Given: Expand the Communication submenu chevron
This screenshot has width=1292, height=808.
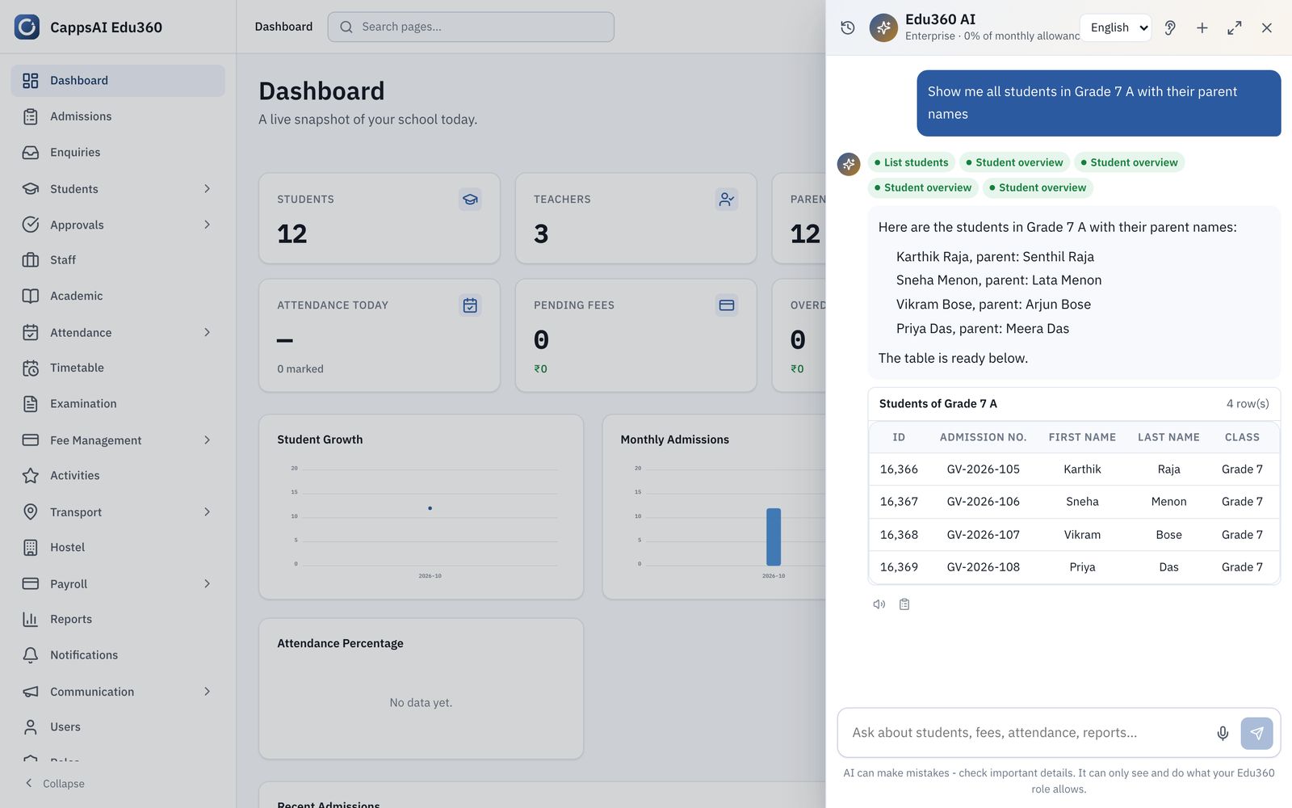Looking at the screenshot, I should 207,692.
